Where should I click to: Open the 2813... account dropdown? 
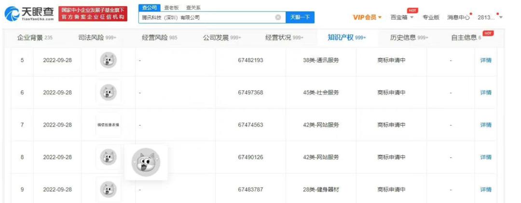[490, 17]
